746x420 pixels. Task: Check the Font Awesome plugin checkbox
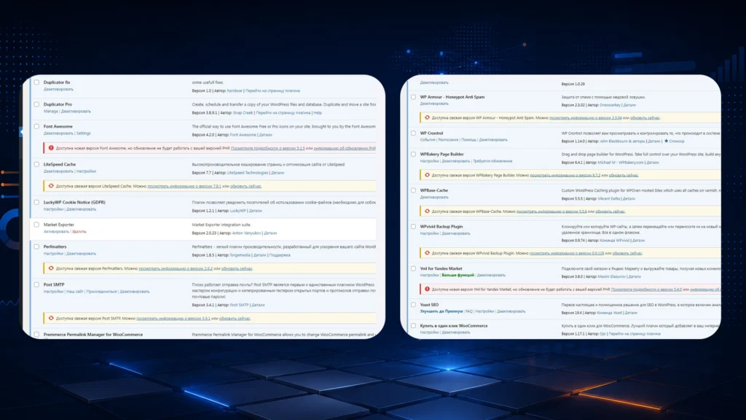[x=36, y=127]
